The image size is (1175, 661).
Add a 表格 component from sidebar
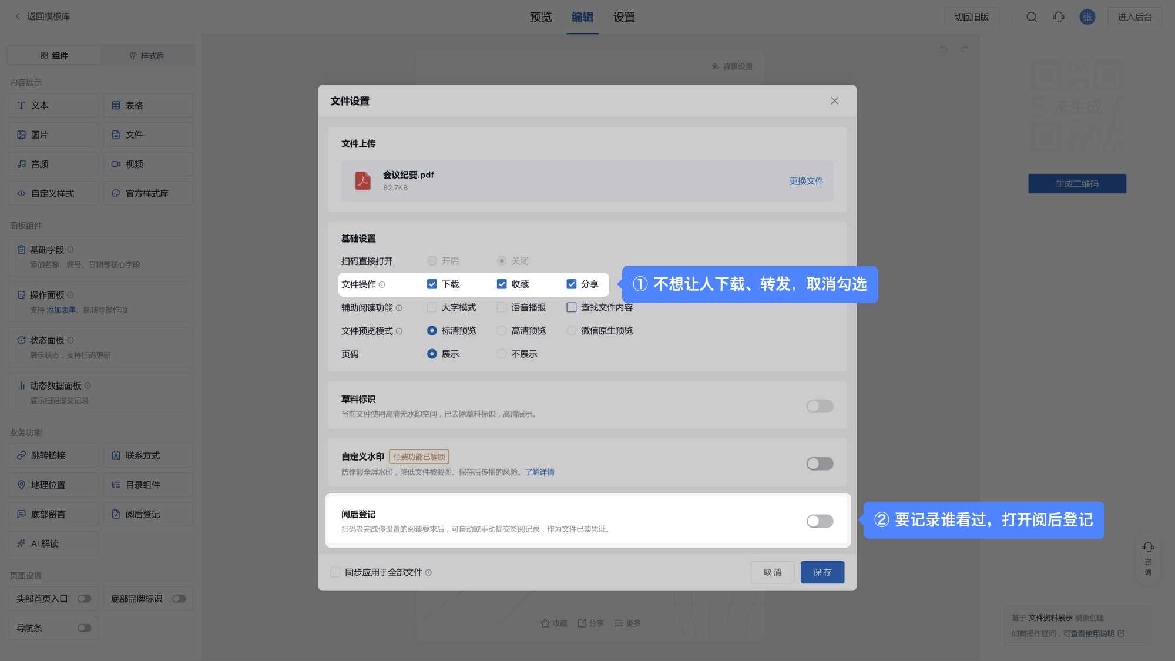tap(147, 105)
